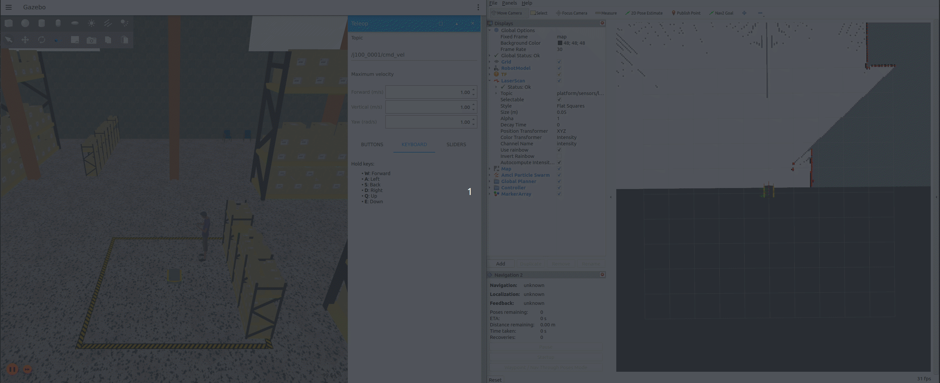Screen dimensions: 940x383
Task: Insert a sphere shape
Action: (25, 23)
